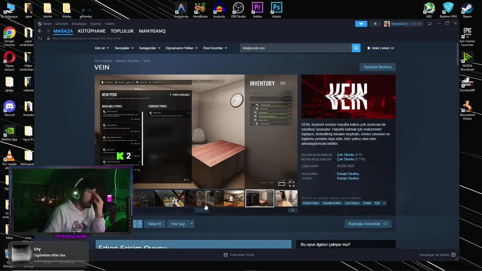This screenshot has height=271, width=482.
Task: Open Discord desktop icon
Action: (9, 108)
